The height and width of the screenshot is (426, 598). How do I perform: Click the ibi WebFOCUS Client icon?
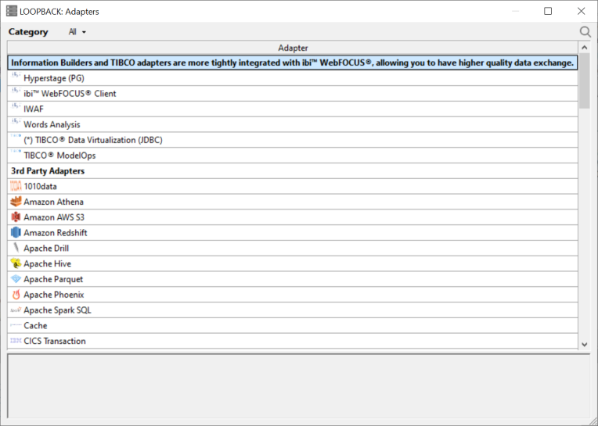point(16,91)
